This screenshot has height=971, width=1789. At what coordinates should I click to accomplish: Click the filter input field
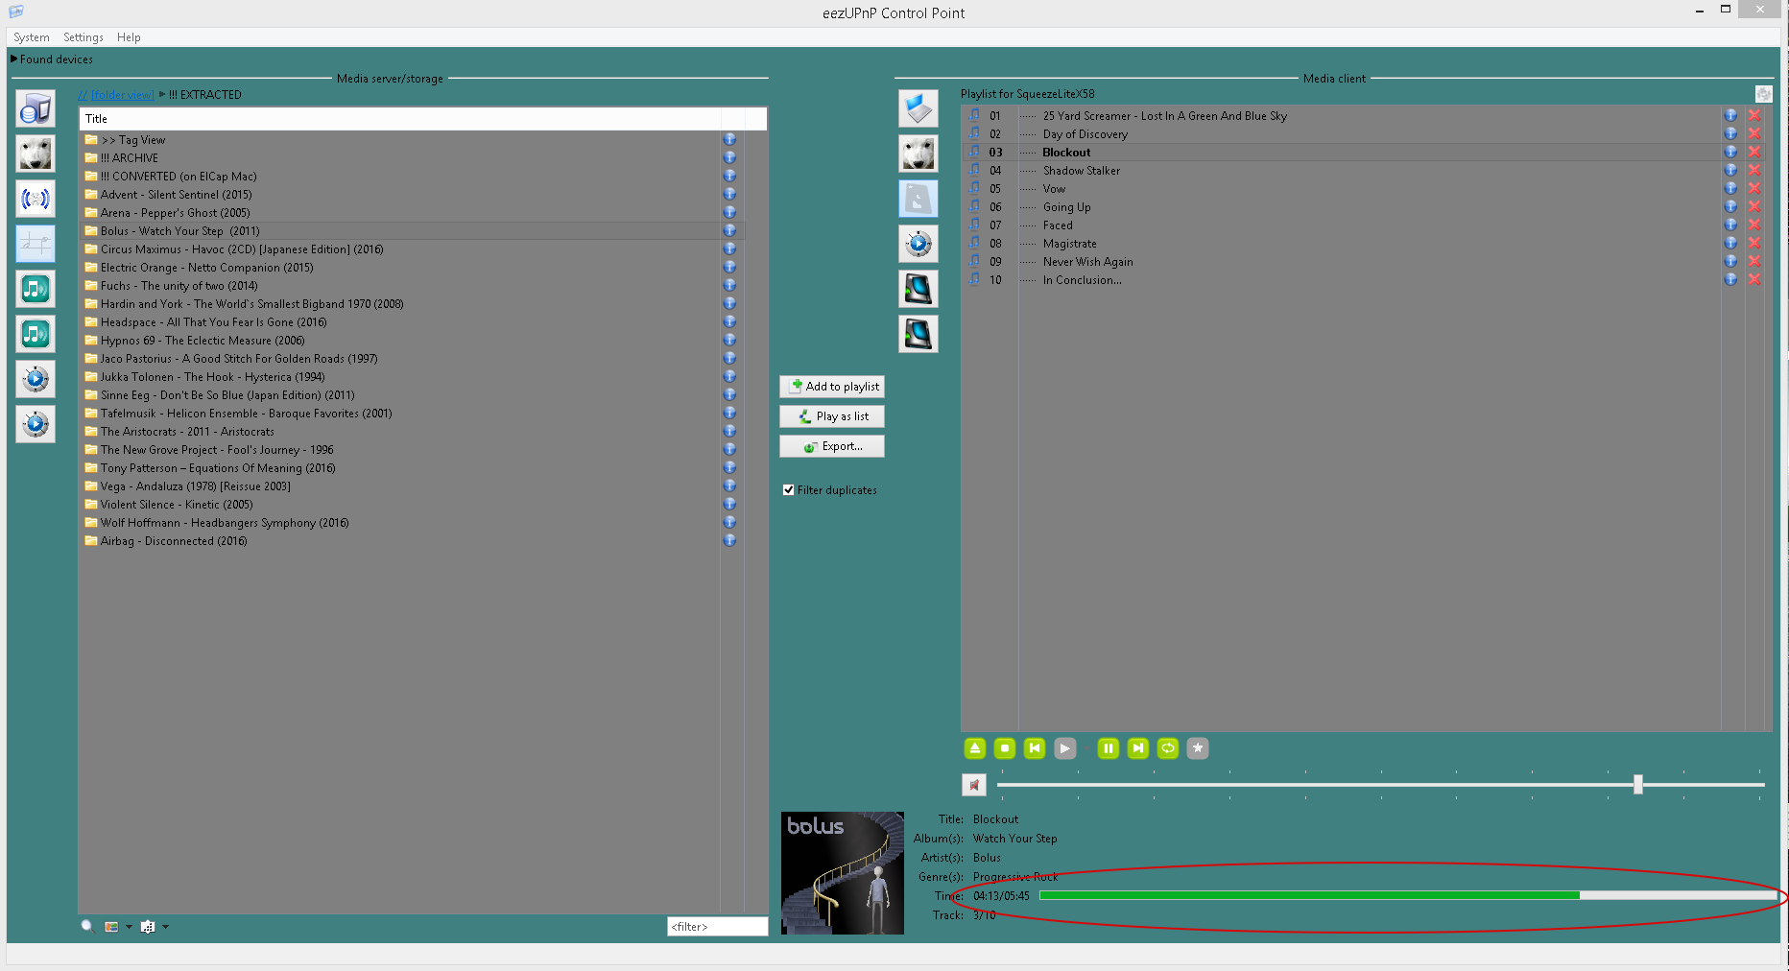click(718, 927)
